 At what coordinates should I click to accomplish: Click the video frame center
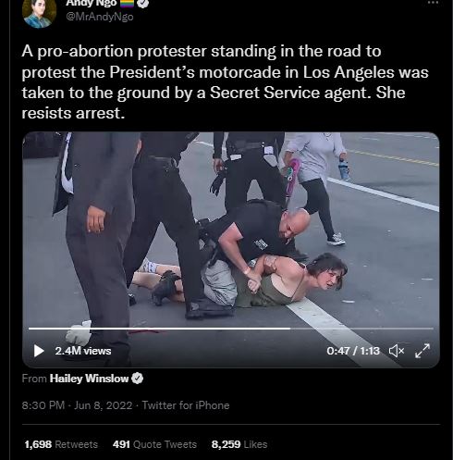pos(231,250)
